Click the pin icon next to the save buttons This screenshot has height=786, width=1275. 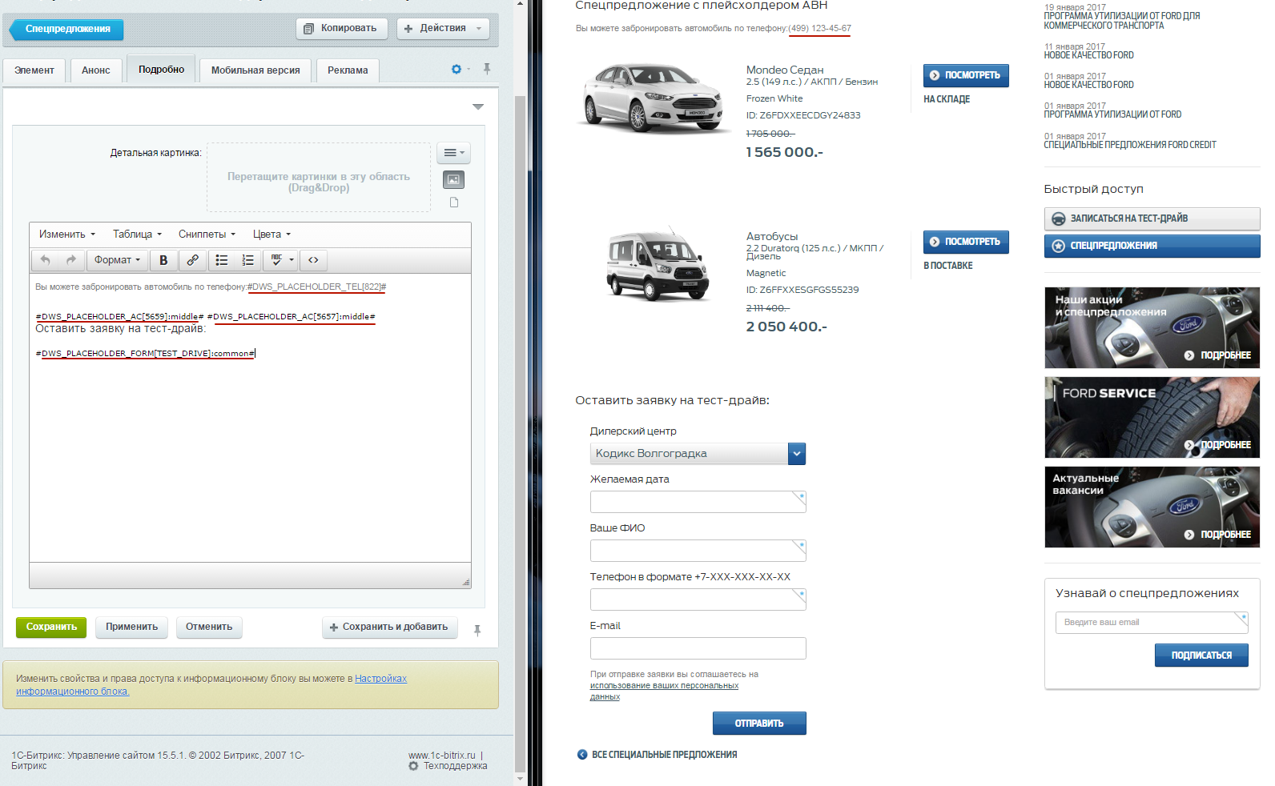click(477, 630)
